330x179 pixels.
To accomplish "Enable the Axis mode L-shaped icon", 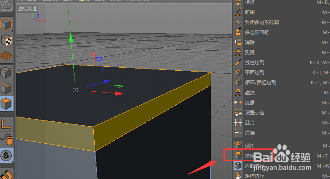I will 6,124.
